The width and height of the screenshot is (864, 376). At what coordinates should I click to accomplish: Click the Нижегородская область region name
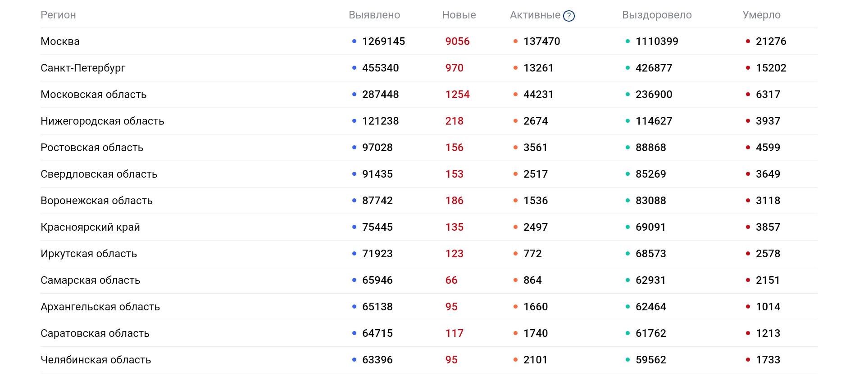pyautogui.click(x=102, y=121)
